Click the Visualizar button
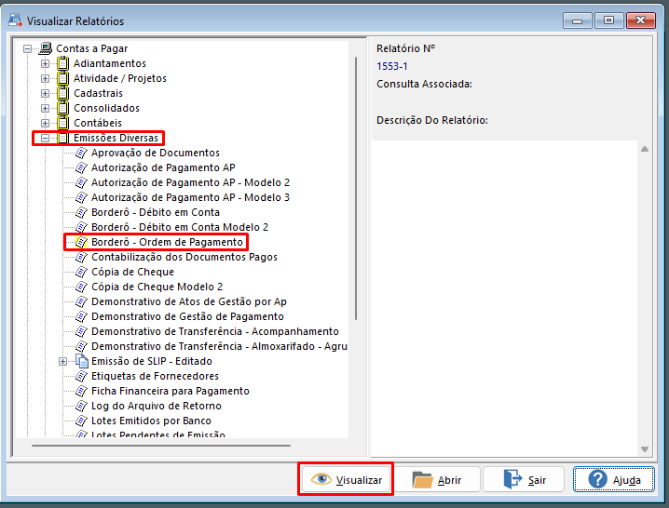Image resolution: width=669 pixels, height=508 pixels. click(346, 479)
